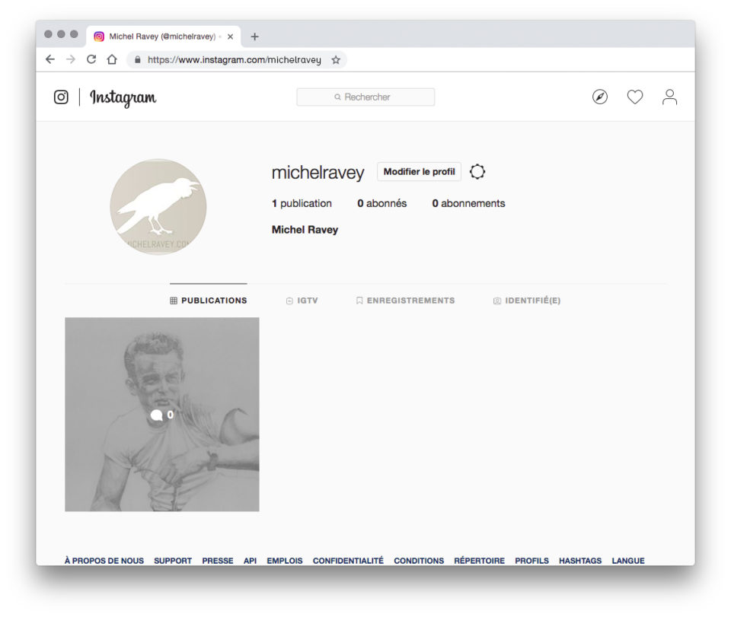This screenshot has width=731, height=617.
Task: Open the 0 abonnés followers list
Action: point(381,203)
